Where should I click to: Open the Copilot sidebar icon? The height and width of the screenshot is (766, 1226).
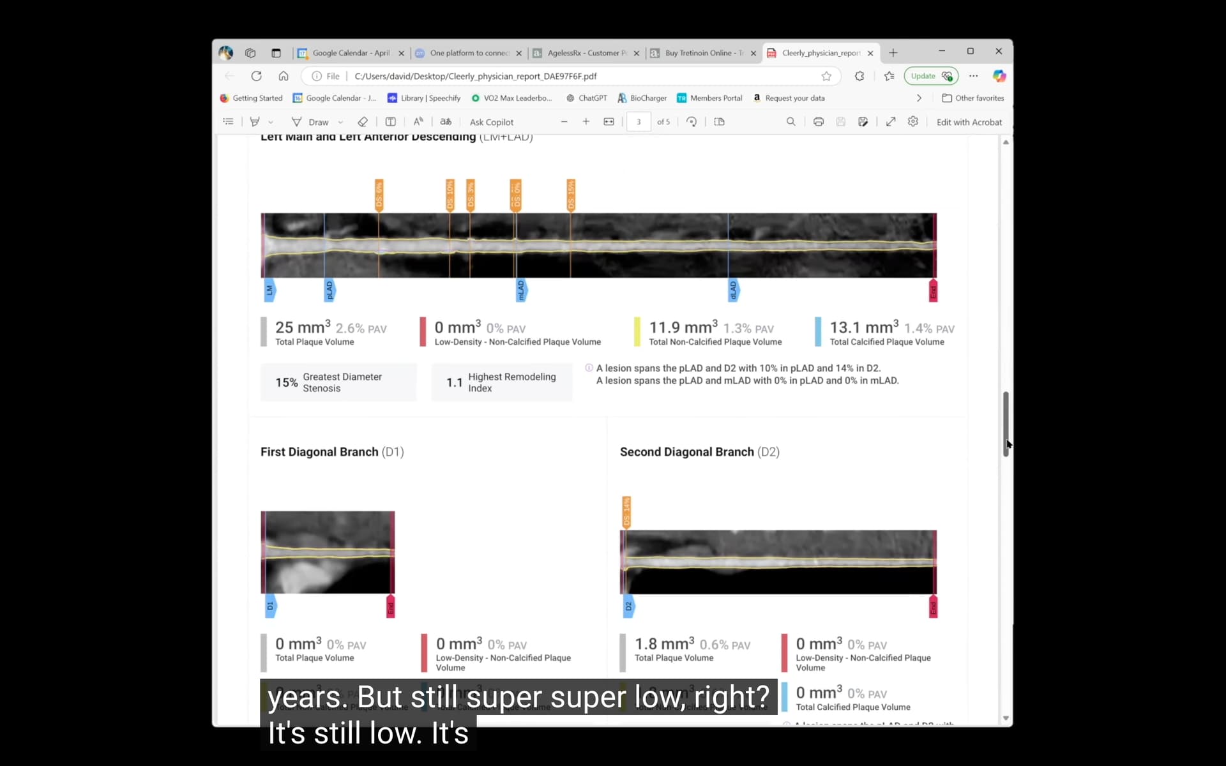pyautogui.click(x=999, y=76)
